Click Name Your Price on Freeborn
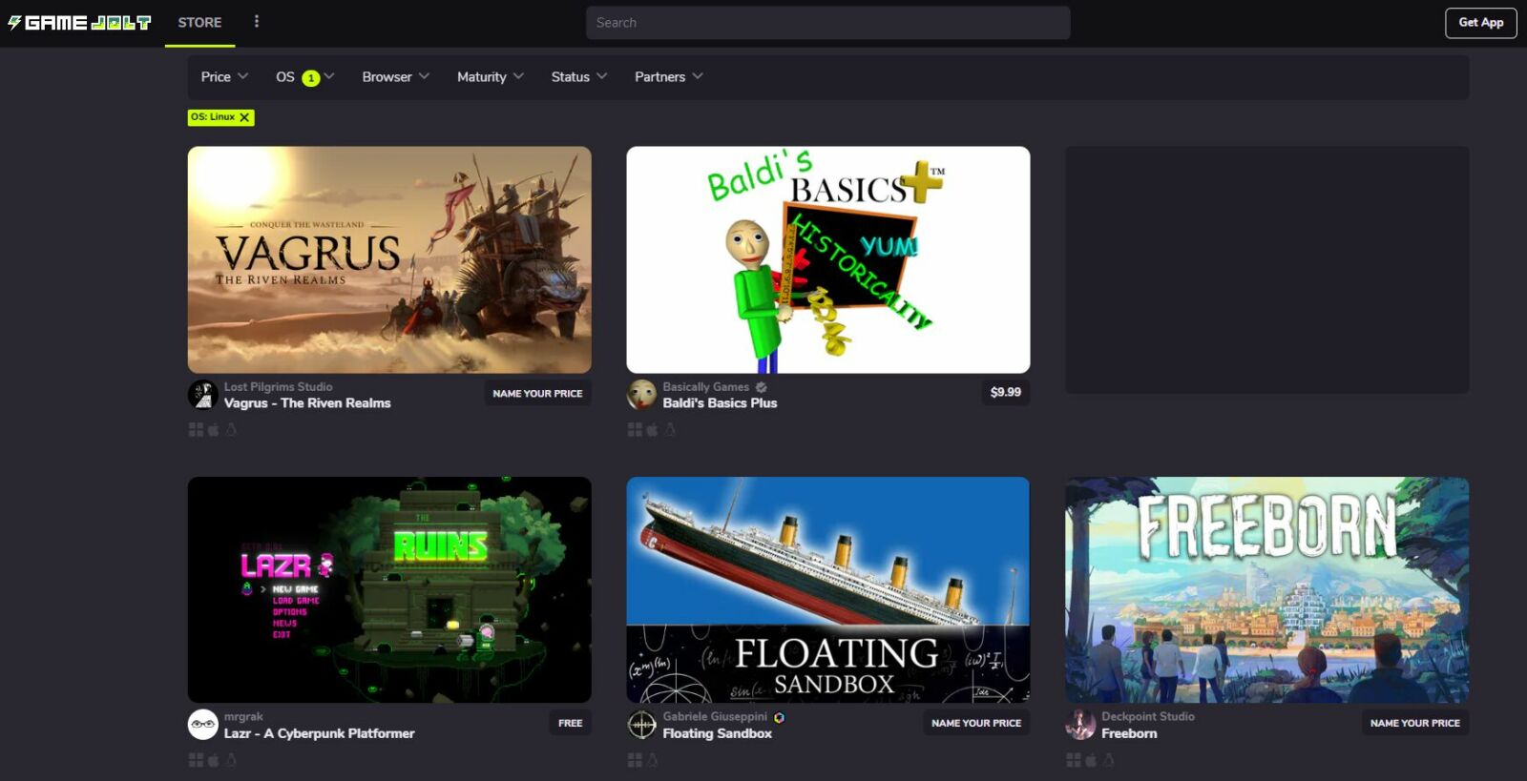Viewport: 1527px width, 781px height. pos(1415,724)
